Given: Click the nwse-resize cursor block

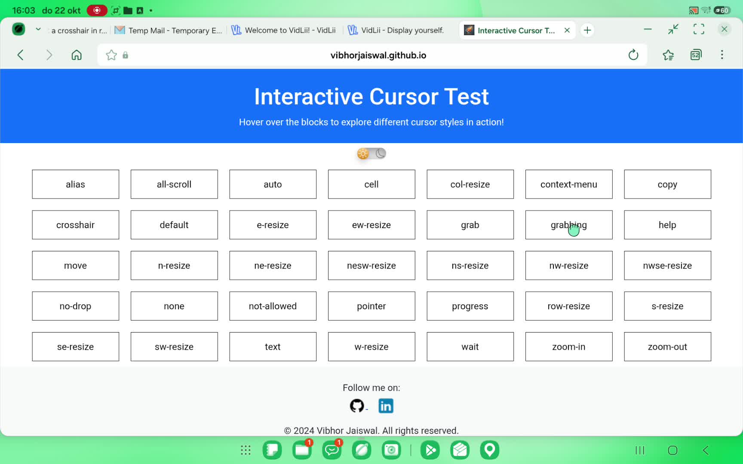Looking at the screenshot, I should point(667,266).
